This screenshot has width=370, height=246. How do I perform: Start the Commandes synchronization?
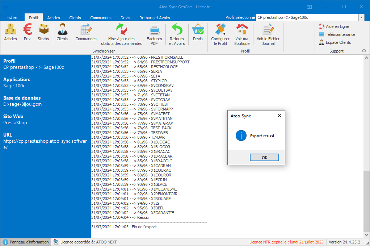pos(86,32)
